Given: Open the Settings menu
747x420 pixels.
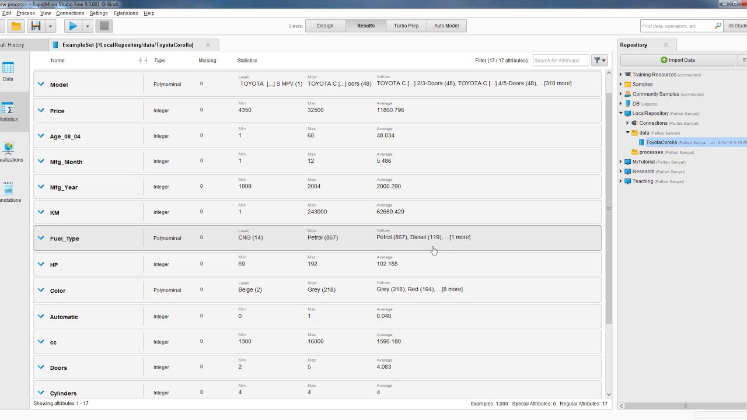Looking at the screenshot, I should pyautogui.click(x=99, y=13).
